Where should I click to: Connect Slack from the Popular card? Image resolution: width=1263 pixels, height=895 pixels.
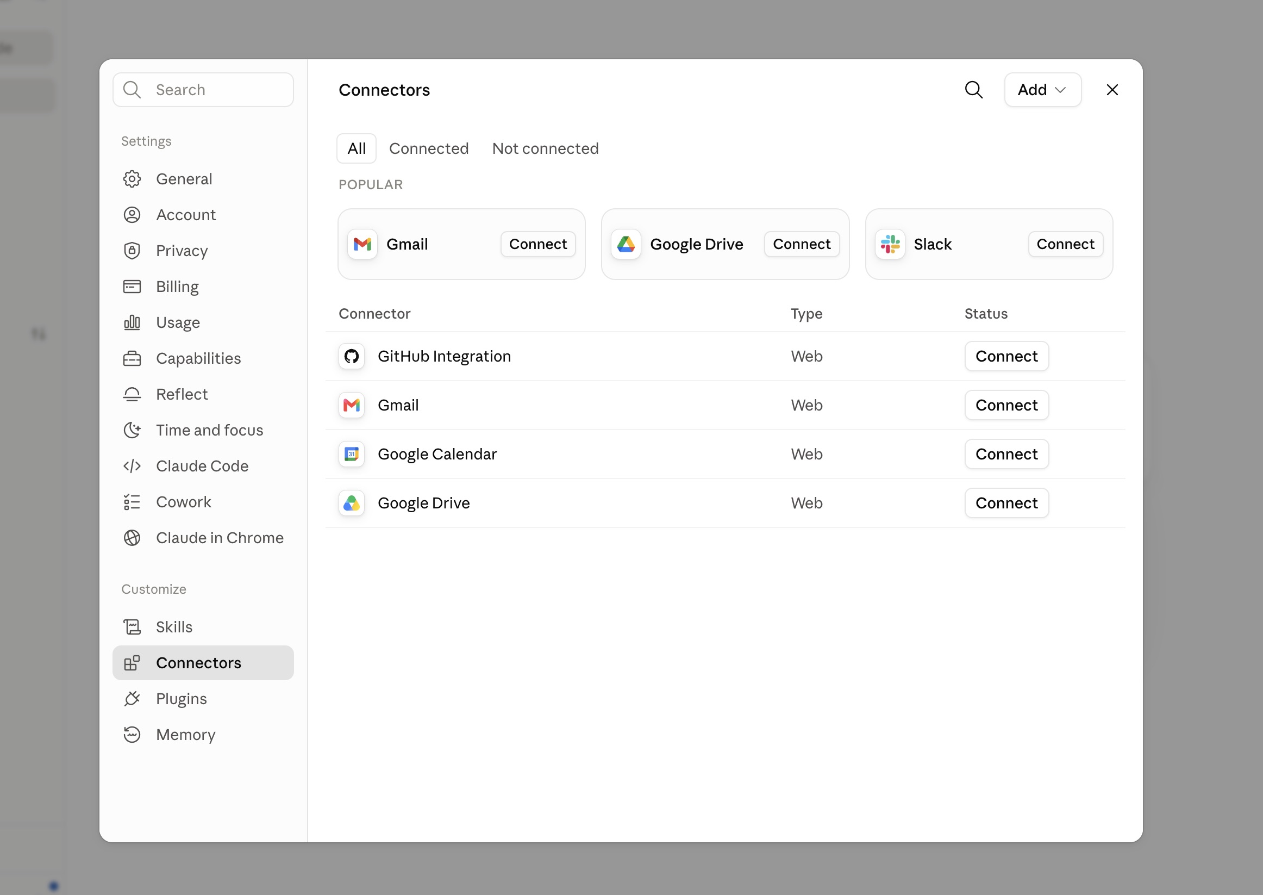[x=1065, y=244]
